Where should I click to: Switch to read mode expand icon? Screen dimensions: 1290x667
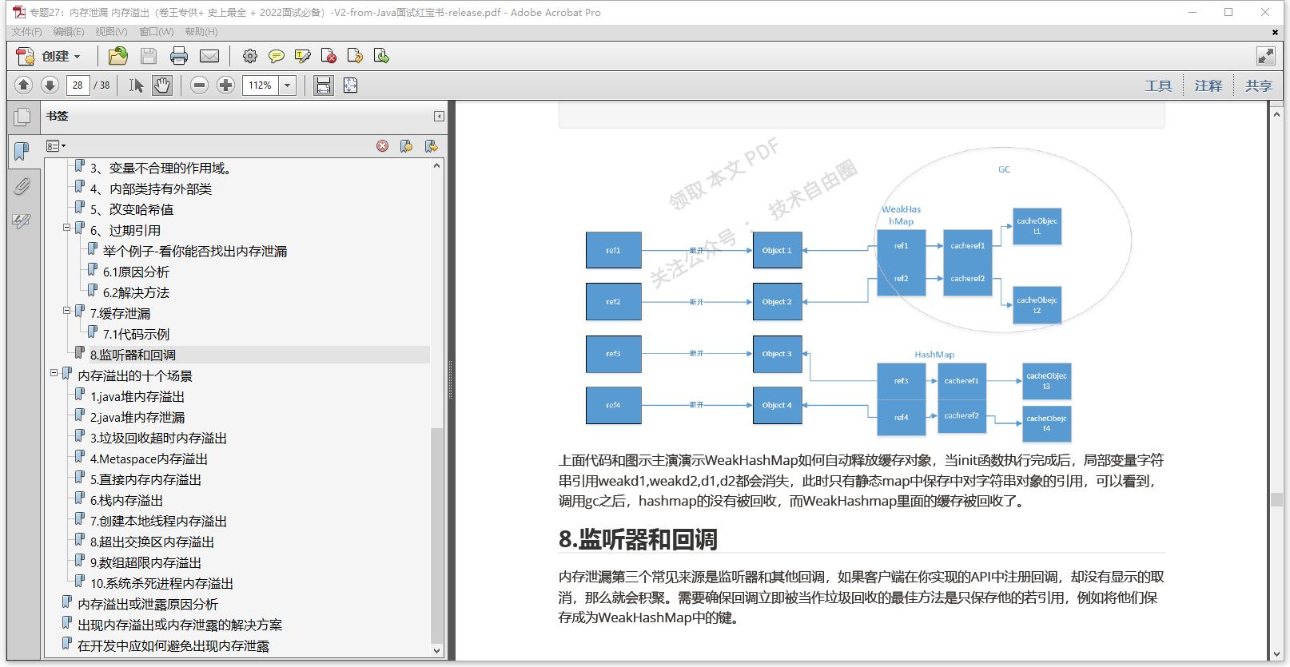(x=1266, y=56)
